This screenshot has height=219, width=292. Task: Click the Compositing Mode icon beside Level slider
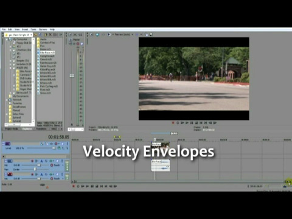(59, 148)
